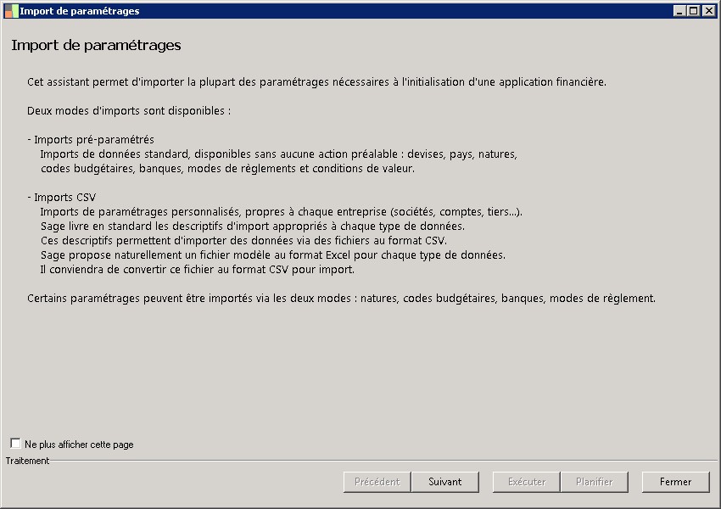Screen dimensions: 721x509
Task: Click the '- Imports pré-paramétrés' line
Action: pos(91,139)
